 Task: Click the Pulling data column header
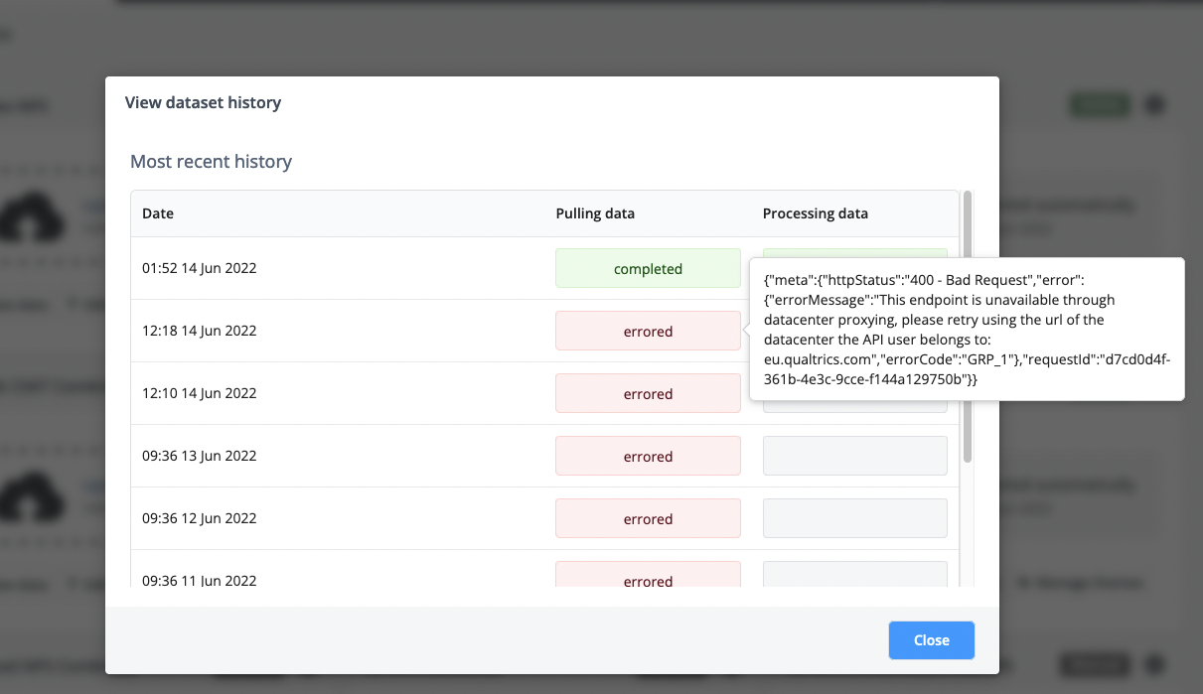(x=595, y=213)
